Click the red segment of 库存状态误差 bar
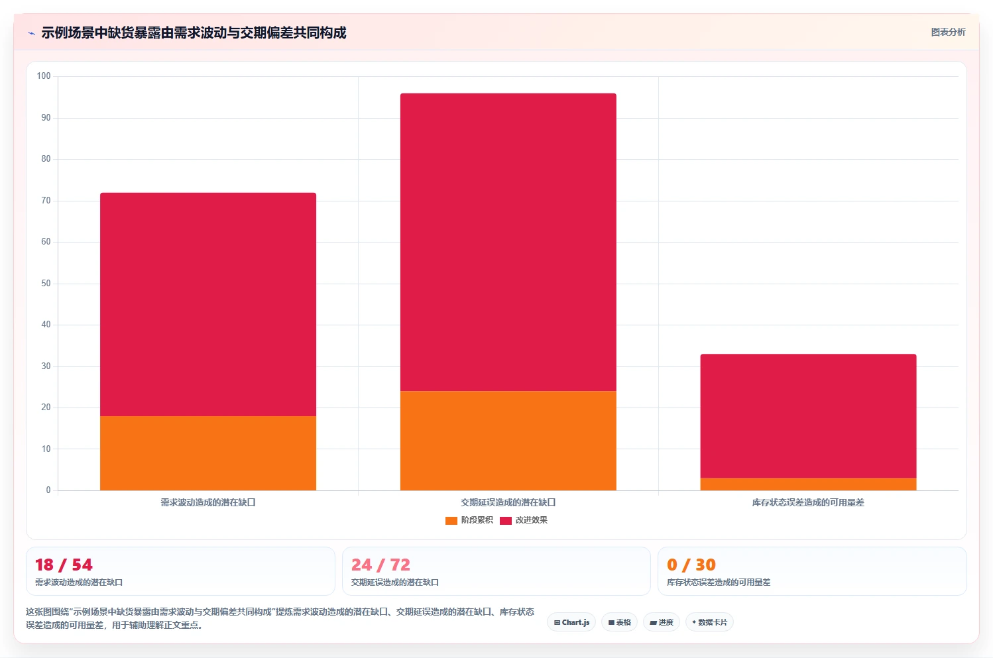993x658 pixels. (808, 416)
